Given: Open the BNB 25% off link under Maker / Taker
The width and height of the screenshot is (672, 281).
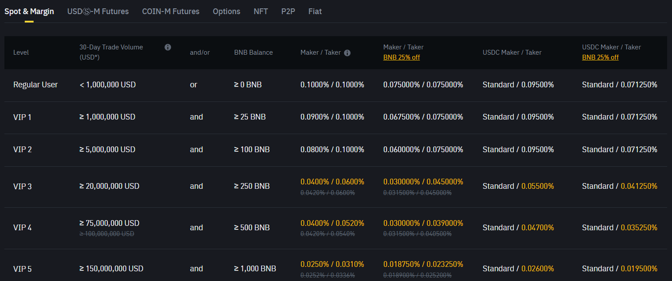Looking at the screenshot, I should click(401, 57).
